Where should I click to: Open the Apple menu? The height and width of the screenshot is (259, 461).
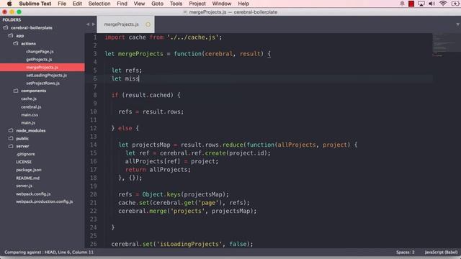[9, 4]
